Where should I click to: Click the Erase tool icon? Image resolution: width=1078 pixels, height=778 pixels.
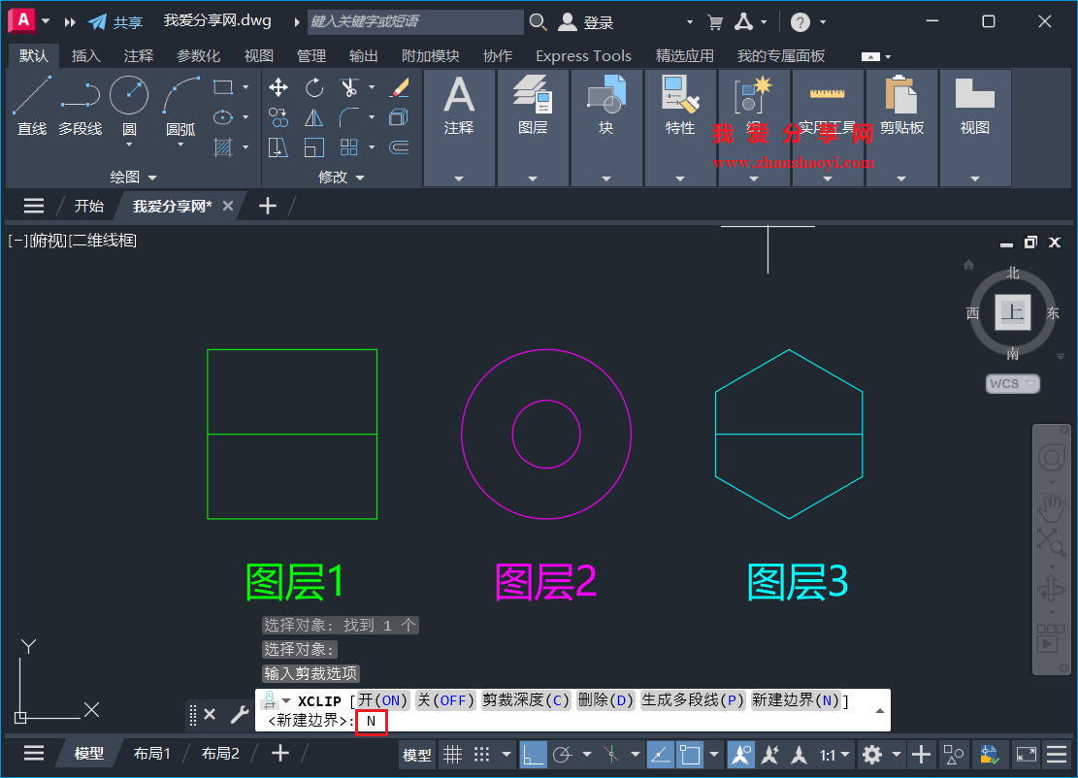tap(399, 87)
